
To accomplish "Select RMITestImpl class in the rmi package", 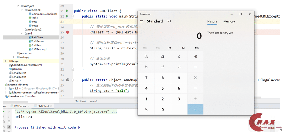I will click(38, 49).
